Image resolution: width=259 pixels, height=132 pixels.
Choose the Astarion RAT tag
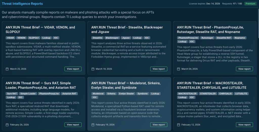[69, 93]
